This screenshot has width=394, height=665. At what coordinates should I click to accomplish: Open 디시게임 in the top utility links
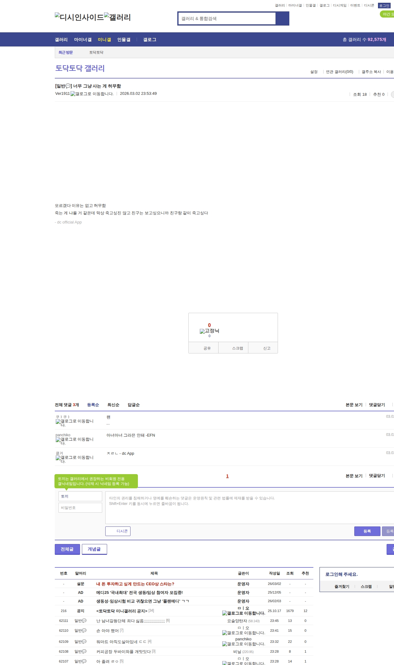[340, 6]
